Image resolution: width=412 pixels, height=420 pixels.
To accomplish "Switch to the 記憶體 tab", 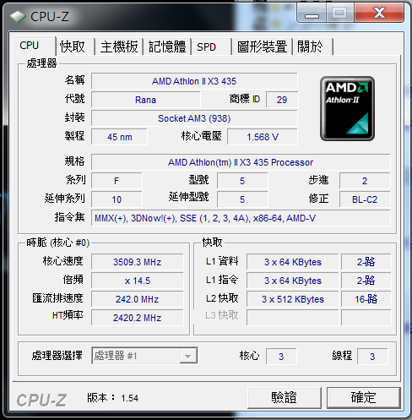I will (x=167, y=46).
